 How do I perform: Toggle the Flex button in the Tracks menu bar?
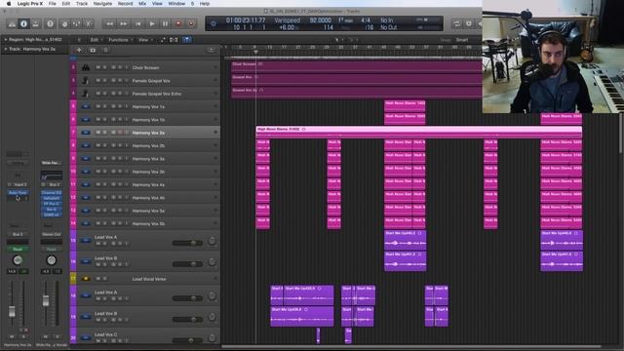tap(174, 40)
